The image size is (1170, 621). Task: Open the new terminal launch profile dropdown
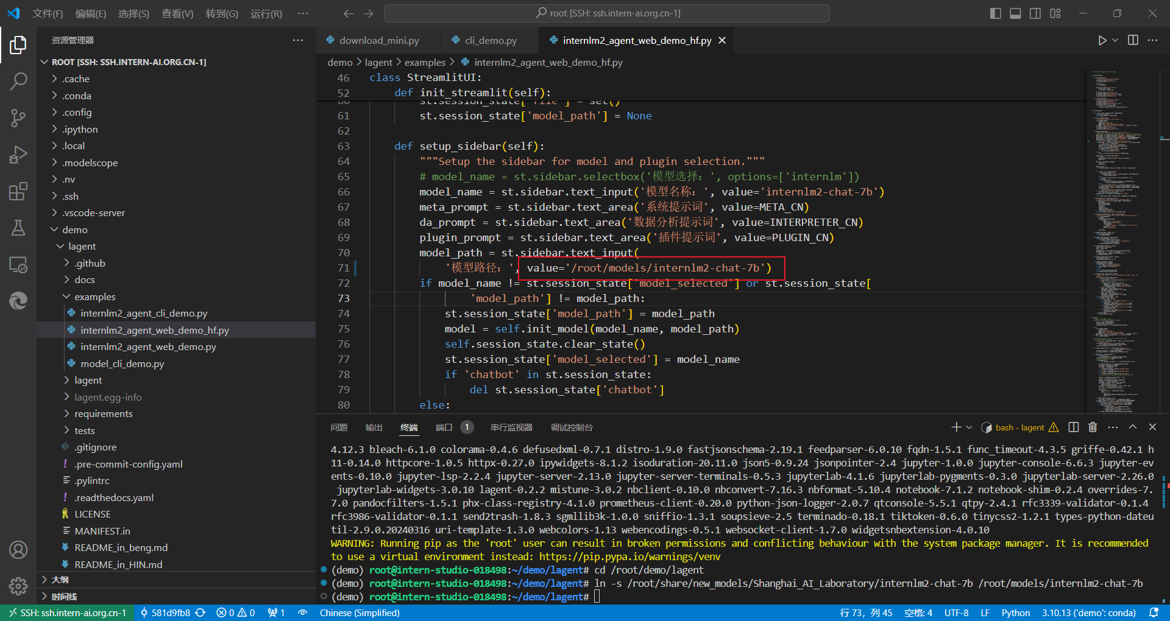click(970, 427)
